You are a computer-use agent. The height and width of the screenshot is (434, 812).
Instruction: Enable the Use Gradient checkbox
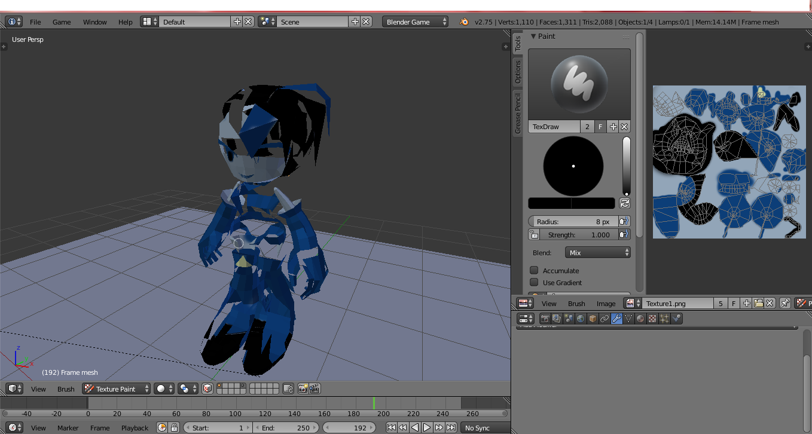[535, 282]
